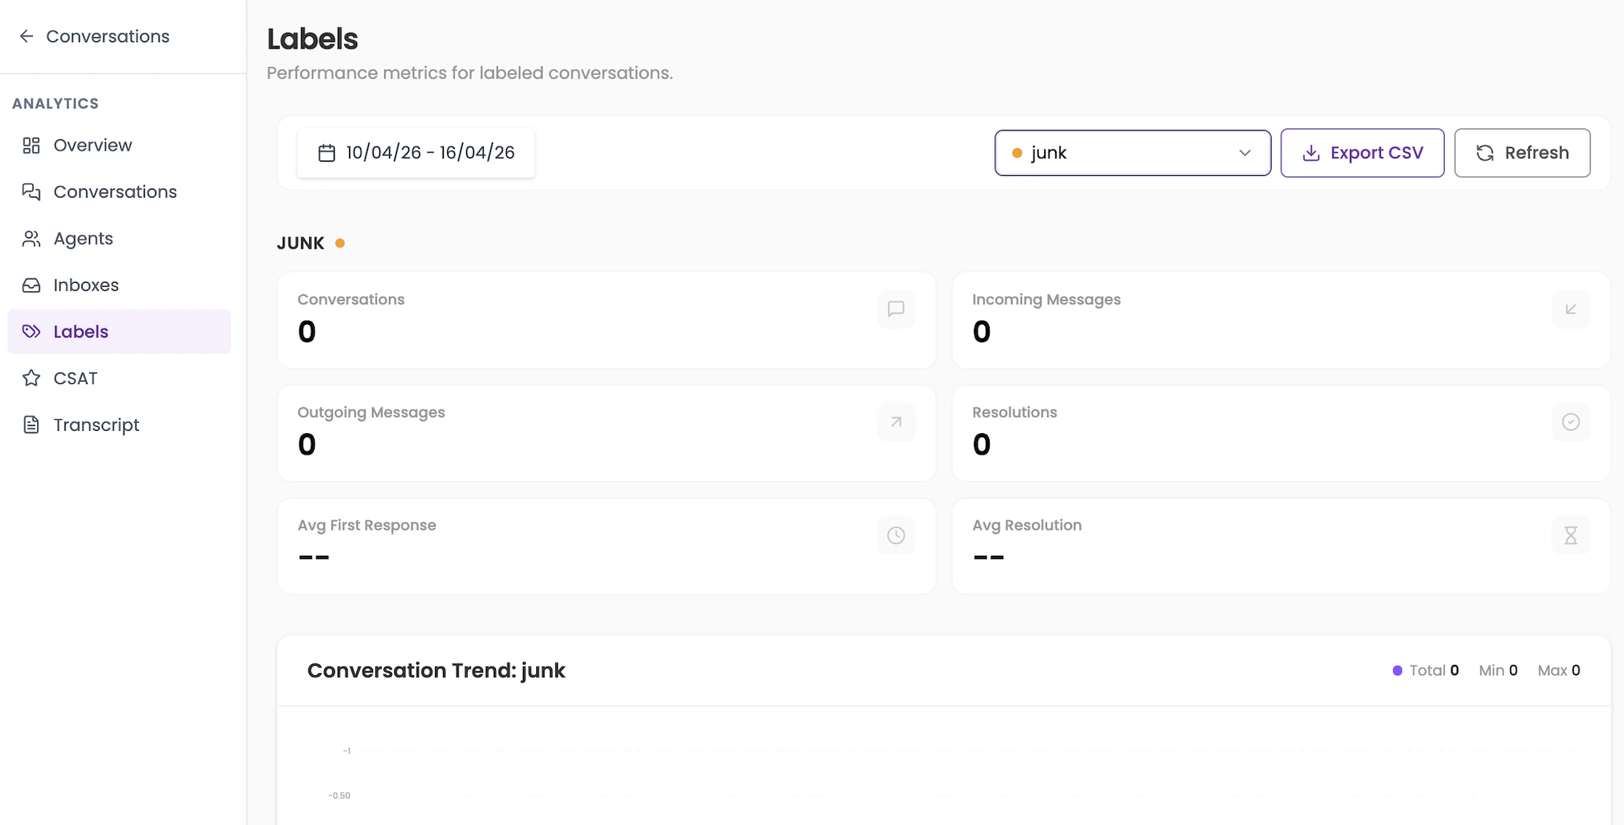This screenshot has height=825, width=1624.
Task: Click the Transcript document icon
Action: click(x=31, y=424)
